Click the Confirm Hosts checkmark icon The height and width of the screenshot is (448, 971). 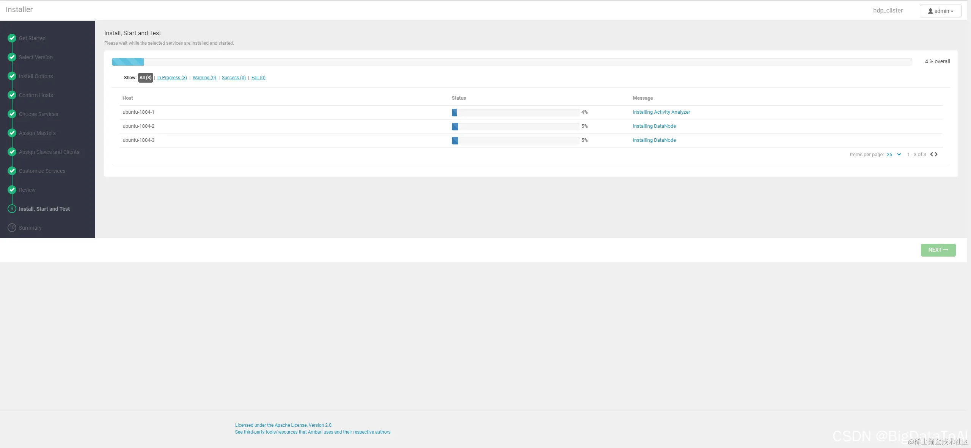click(x=12, y=95)
